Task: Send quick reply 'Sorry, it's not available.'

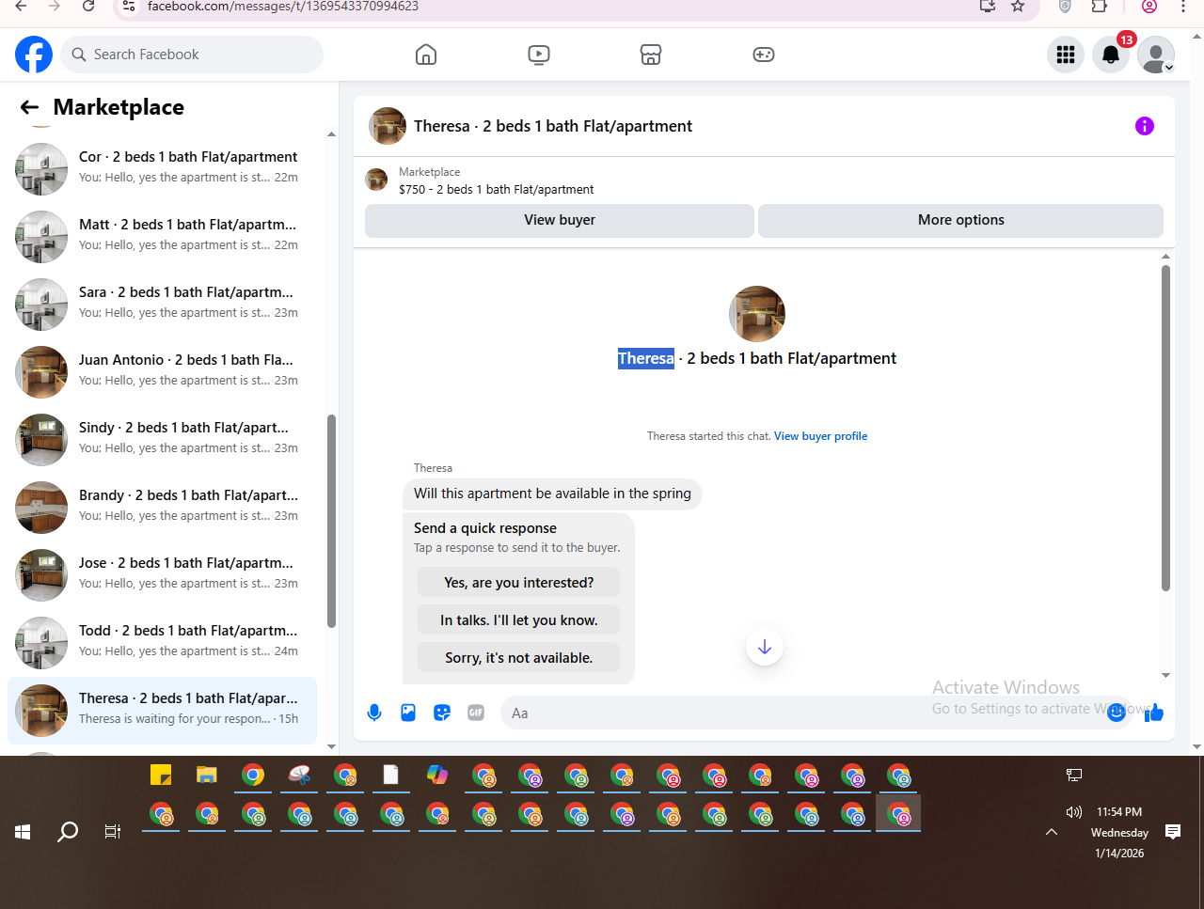Action: 519,658
